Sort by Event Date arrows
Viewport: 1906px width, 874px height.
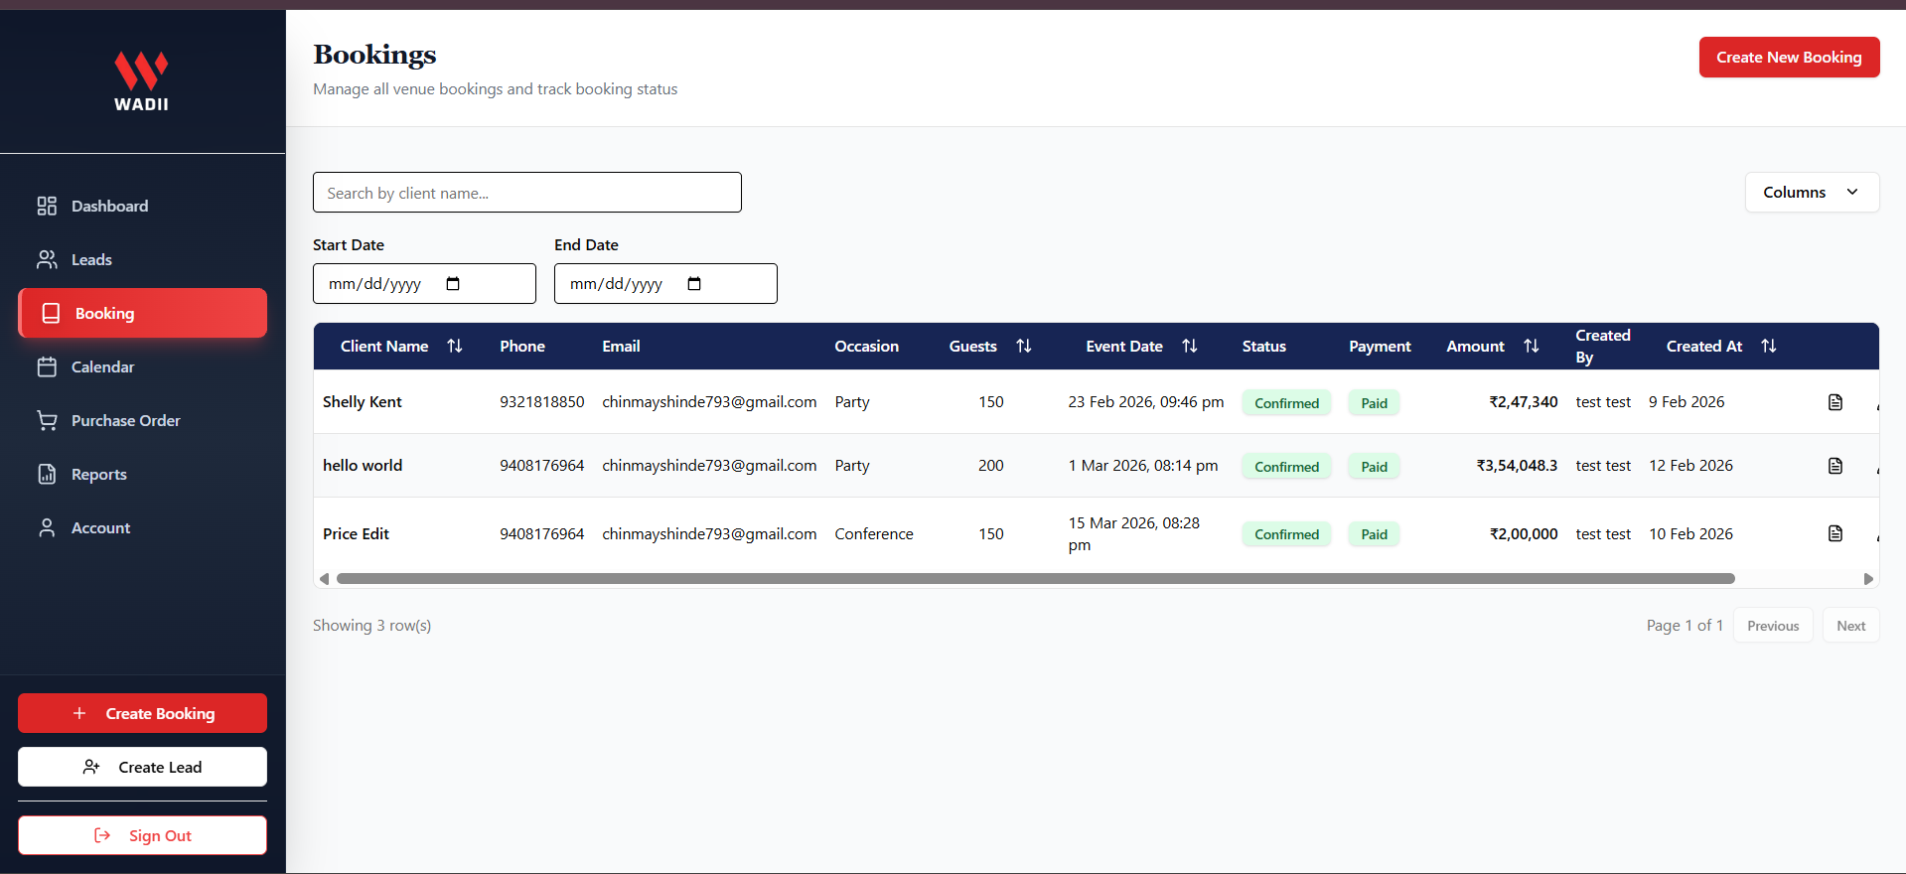(1190, 346)
